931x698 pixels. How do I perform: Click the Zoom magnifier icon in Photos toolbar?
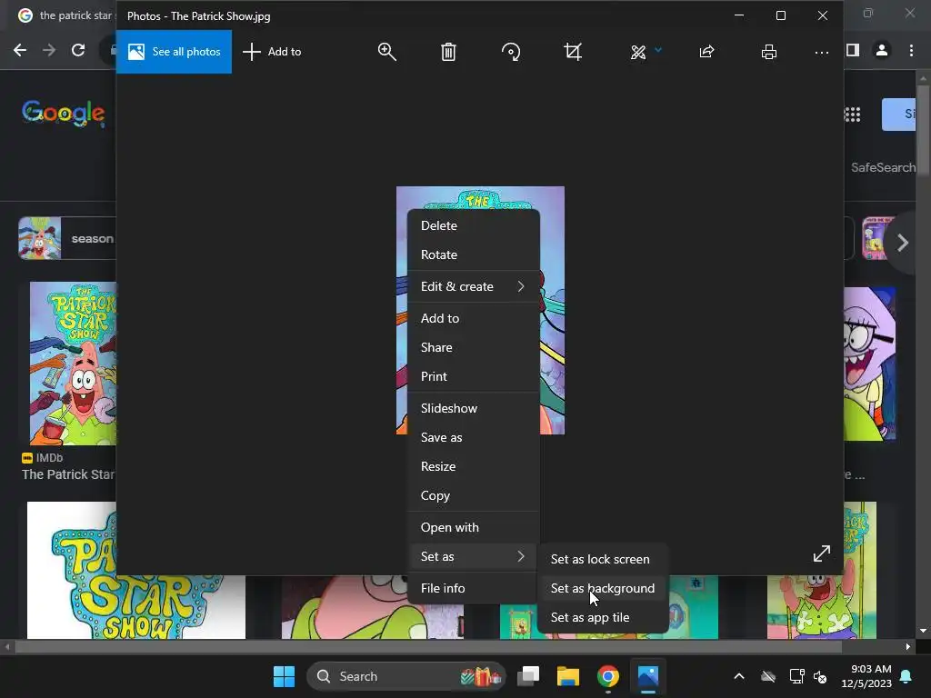[386, 52]
